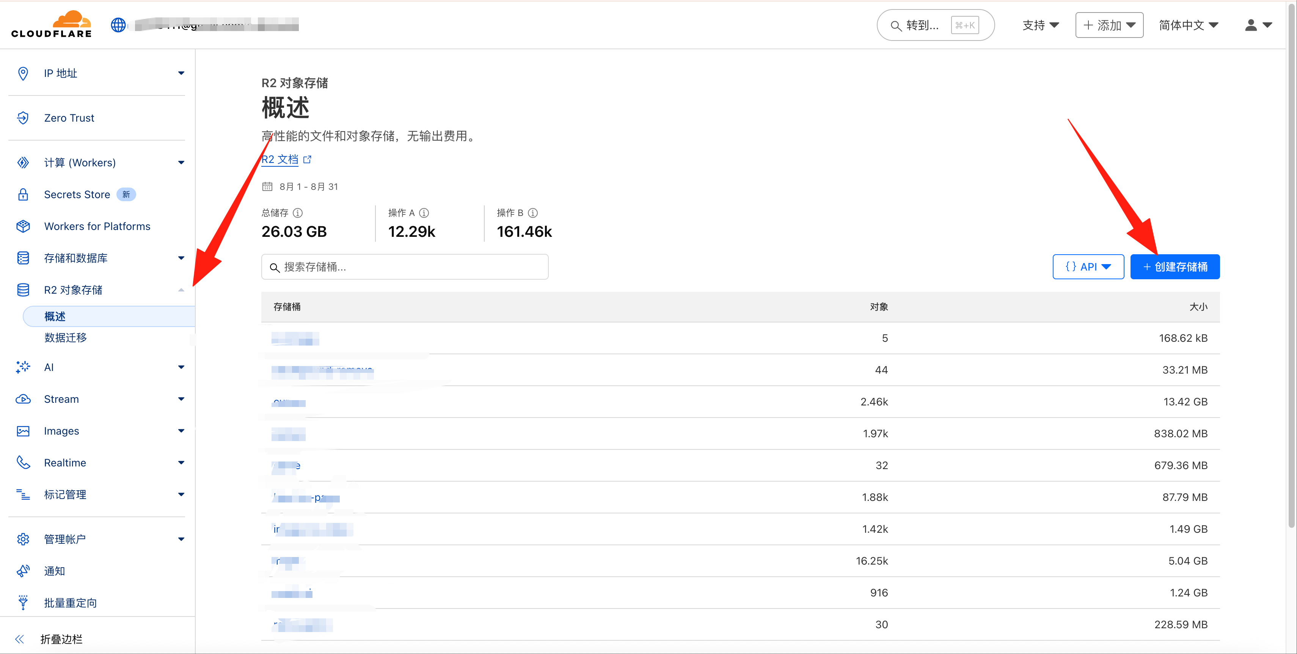Click info icon next to 总储存
Screen dimensions: 1297x654
[298, 213]
